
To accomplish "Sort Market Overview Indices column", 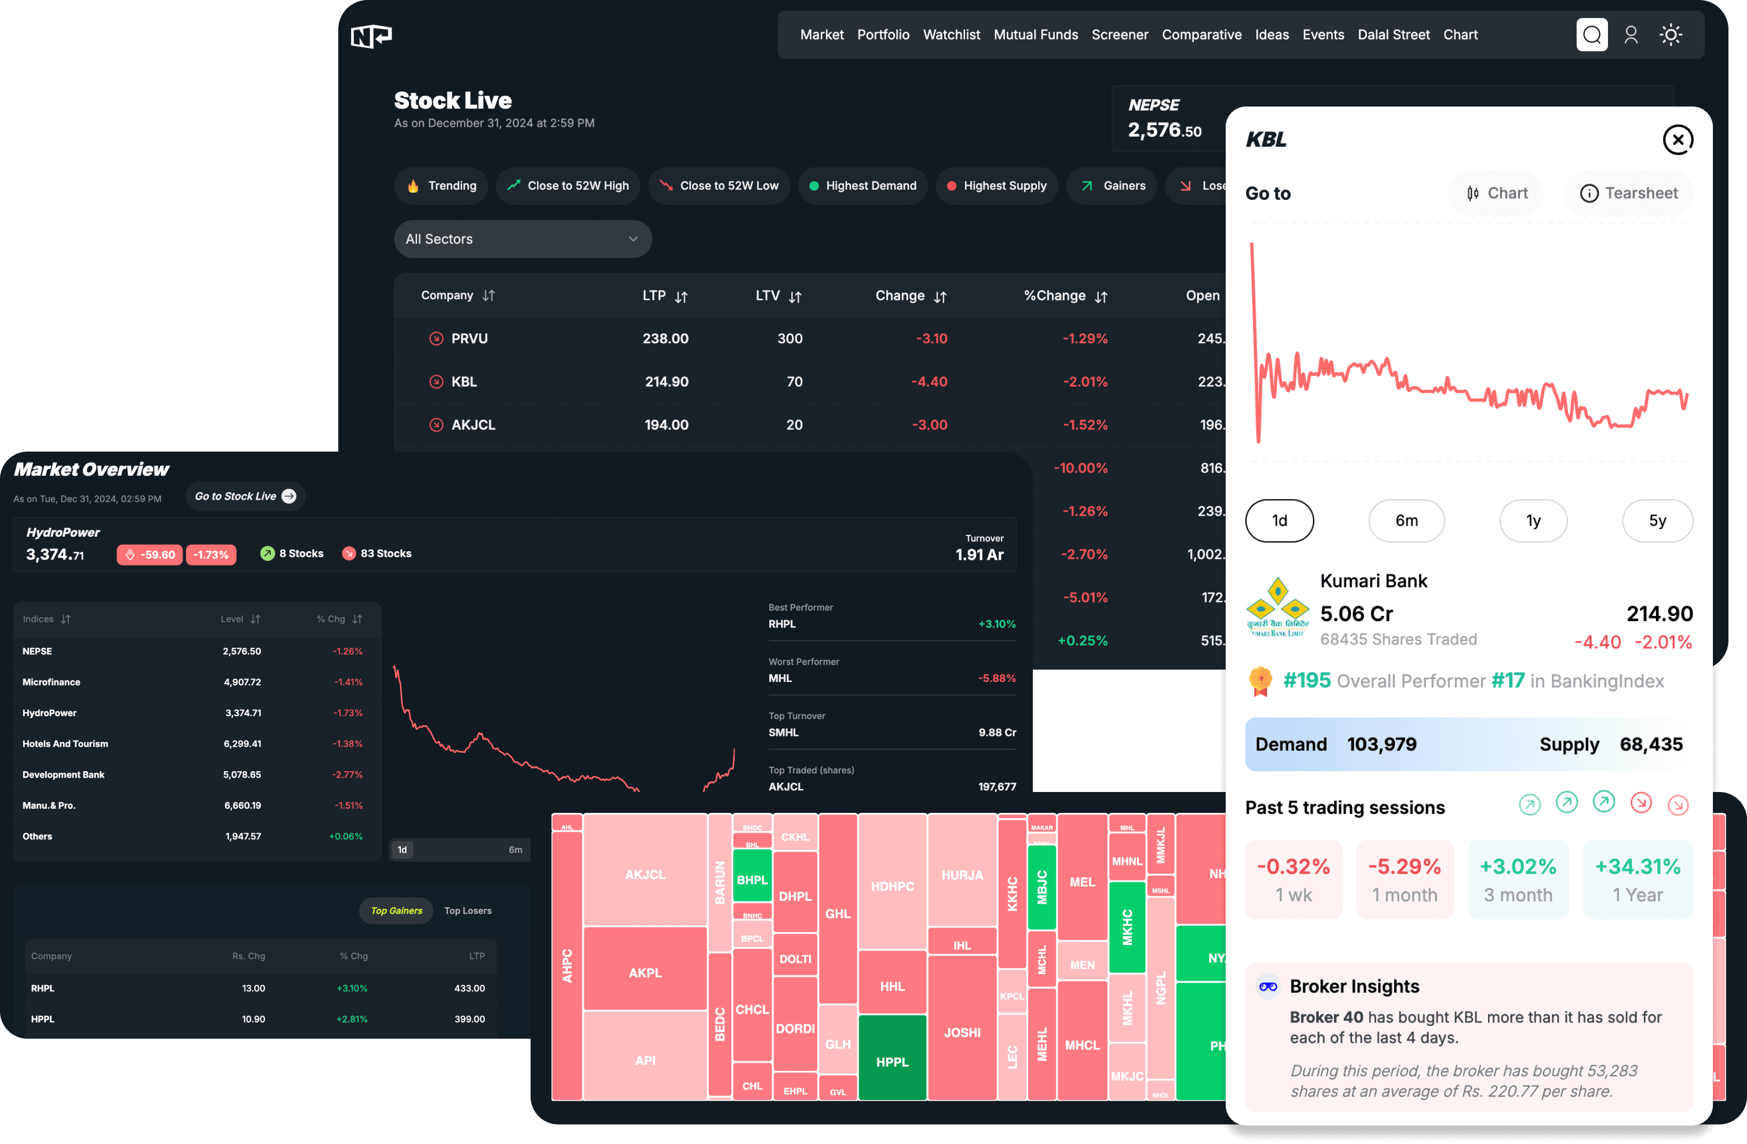I will (66, 619).
